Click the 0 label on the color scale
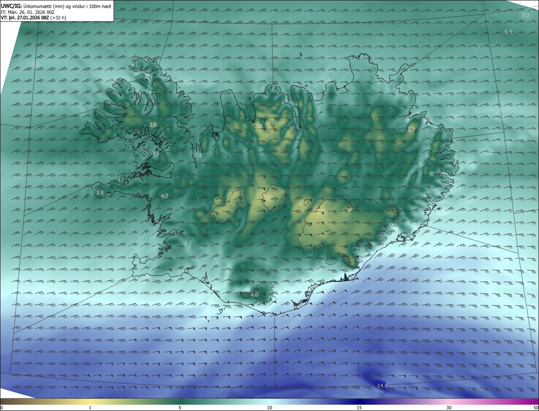 point(2,408)
